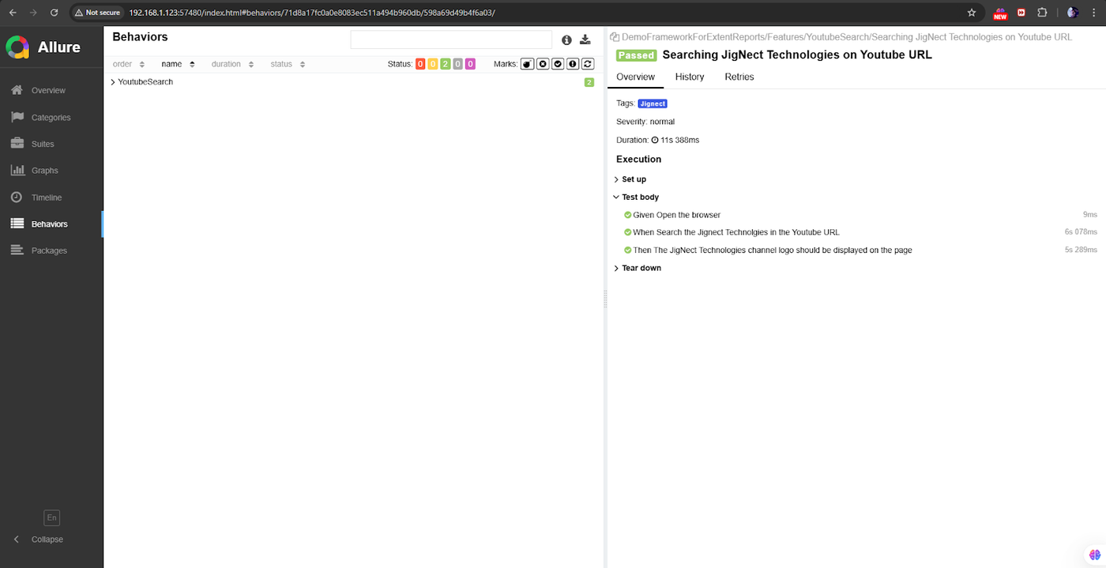Click the Jignect tag label

[653, 103]
